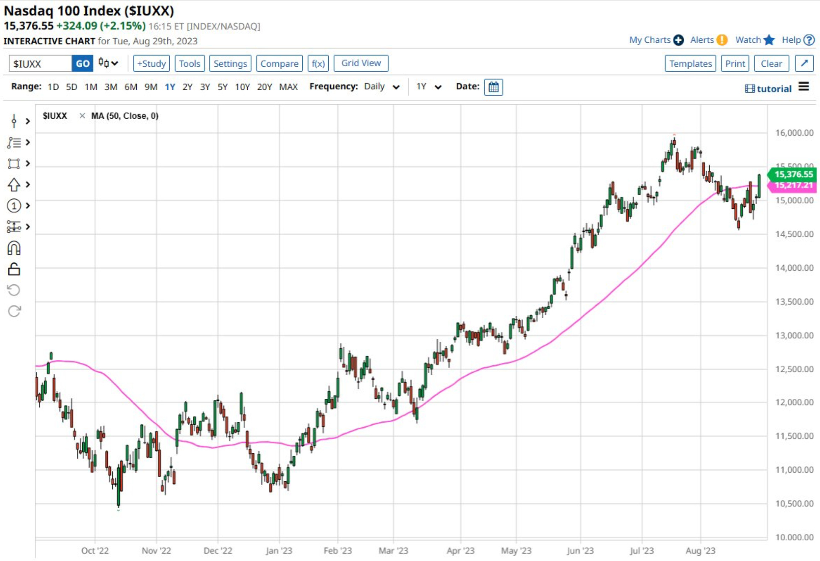Open the Frequency Daily dropdown
820x561 pixels.
381,87
